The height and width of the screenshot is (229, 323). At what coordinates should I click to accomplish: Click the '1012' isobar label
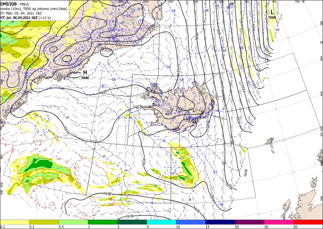point(268,51)
